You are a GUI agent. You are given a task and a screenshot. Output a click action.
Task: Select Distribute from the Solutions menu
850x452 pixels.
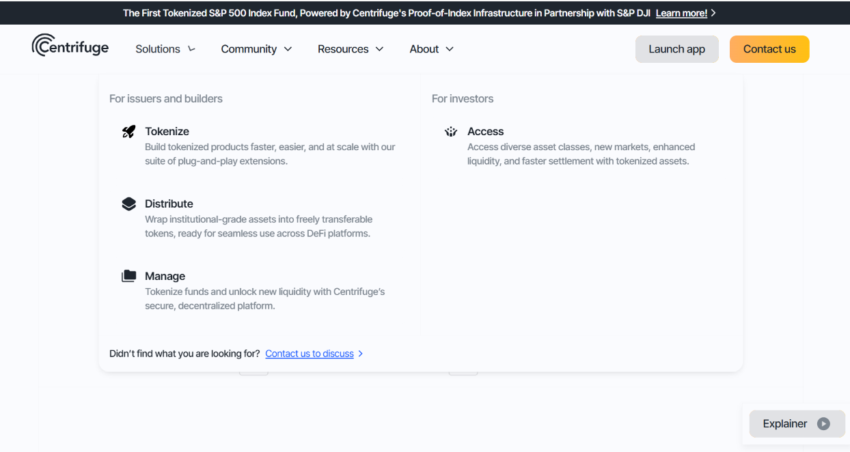(169, 204)
